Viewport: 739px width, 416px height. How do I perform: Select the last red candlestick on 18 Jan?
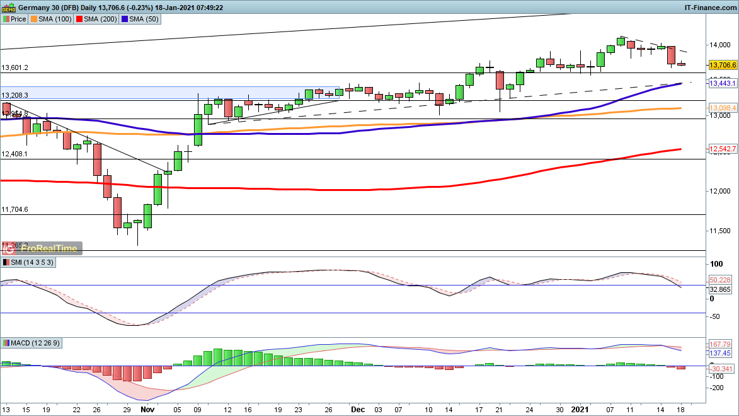[681, 64]
